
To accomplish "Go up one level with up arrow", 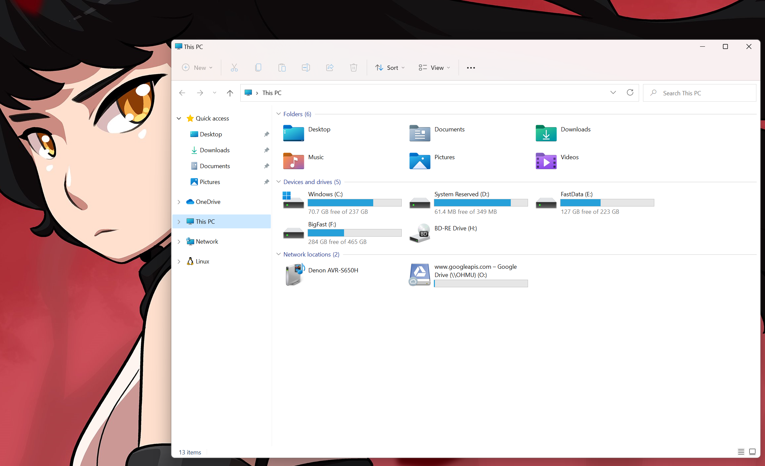I will 230,93.
